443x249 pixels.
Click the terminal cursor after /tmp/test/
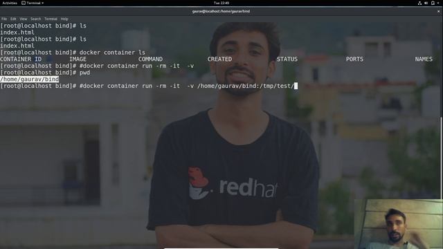click(x=296, y=86)
